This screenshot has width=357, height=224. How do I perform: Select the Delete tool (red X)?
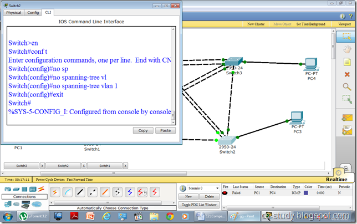347,74
